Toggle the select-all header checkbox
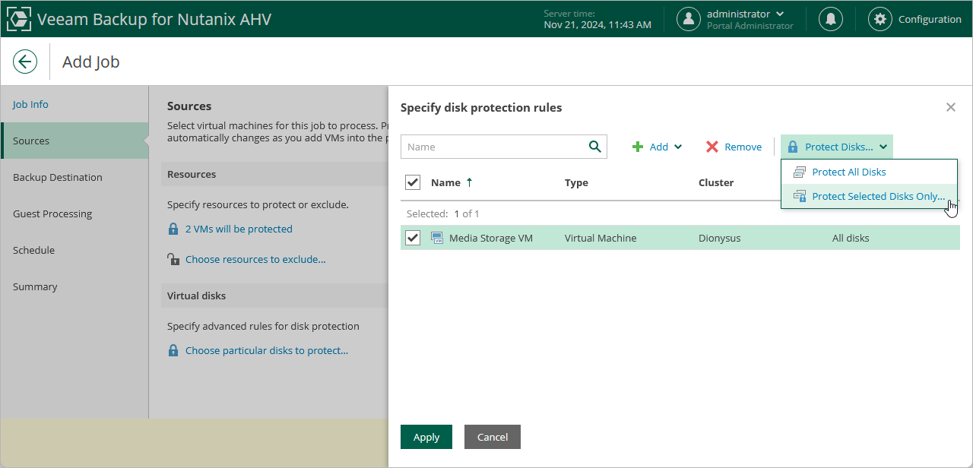The height and width of the screenshot is (468, 973). (413, 182)
